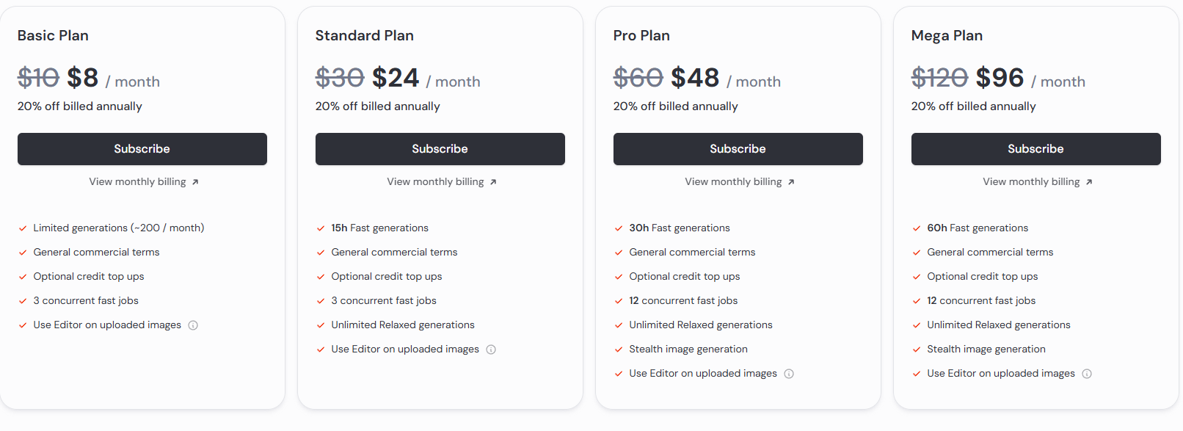Subscribe to the Basic Plan
The width and height of the screenshot is (1183, 431).
click(x=142, y=149)
